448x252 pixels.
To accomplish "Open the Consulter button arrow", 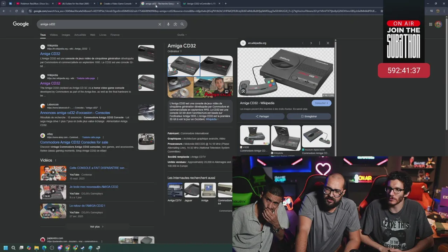I will (322, 103).
